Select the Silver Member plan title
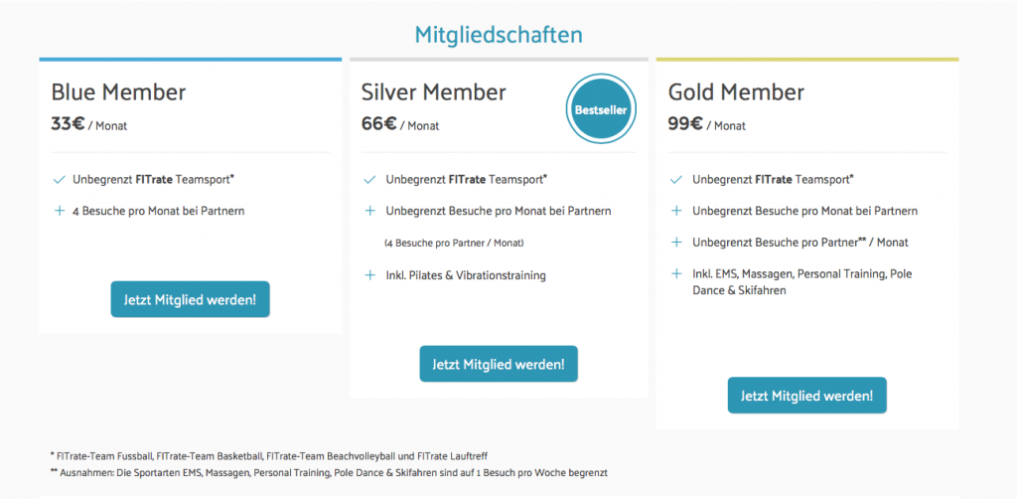The width and height of the screenshot is (1017, 499). (433, 92)
